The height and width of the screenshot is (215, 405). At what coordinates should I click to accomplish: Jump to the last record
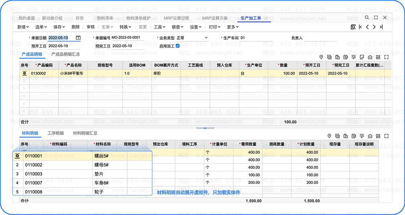point(381,27)
